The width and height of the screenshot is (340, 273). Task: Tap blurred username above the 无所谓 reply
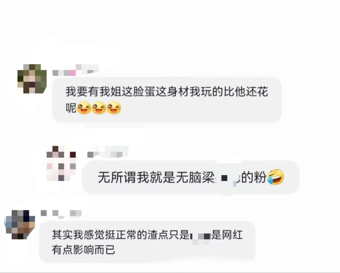[107, 153]
